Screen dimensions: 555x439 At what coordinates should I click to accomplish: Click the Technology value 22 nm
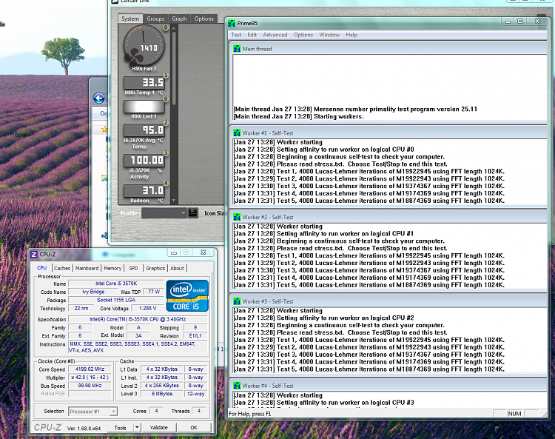pyautogui.click(x=81, y=309)
